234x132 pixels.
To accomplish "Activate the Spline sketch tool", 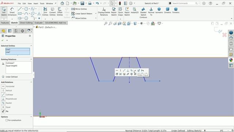I will click(x=33, y=9).
